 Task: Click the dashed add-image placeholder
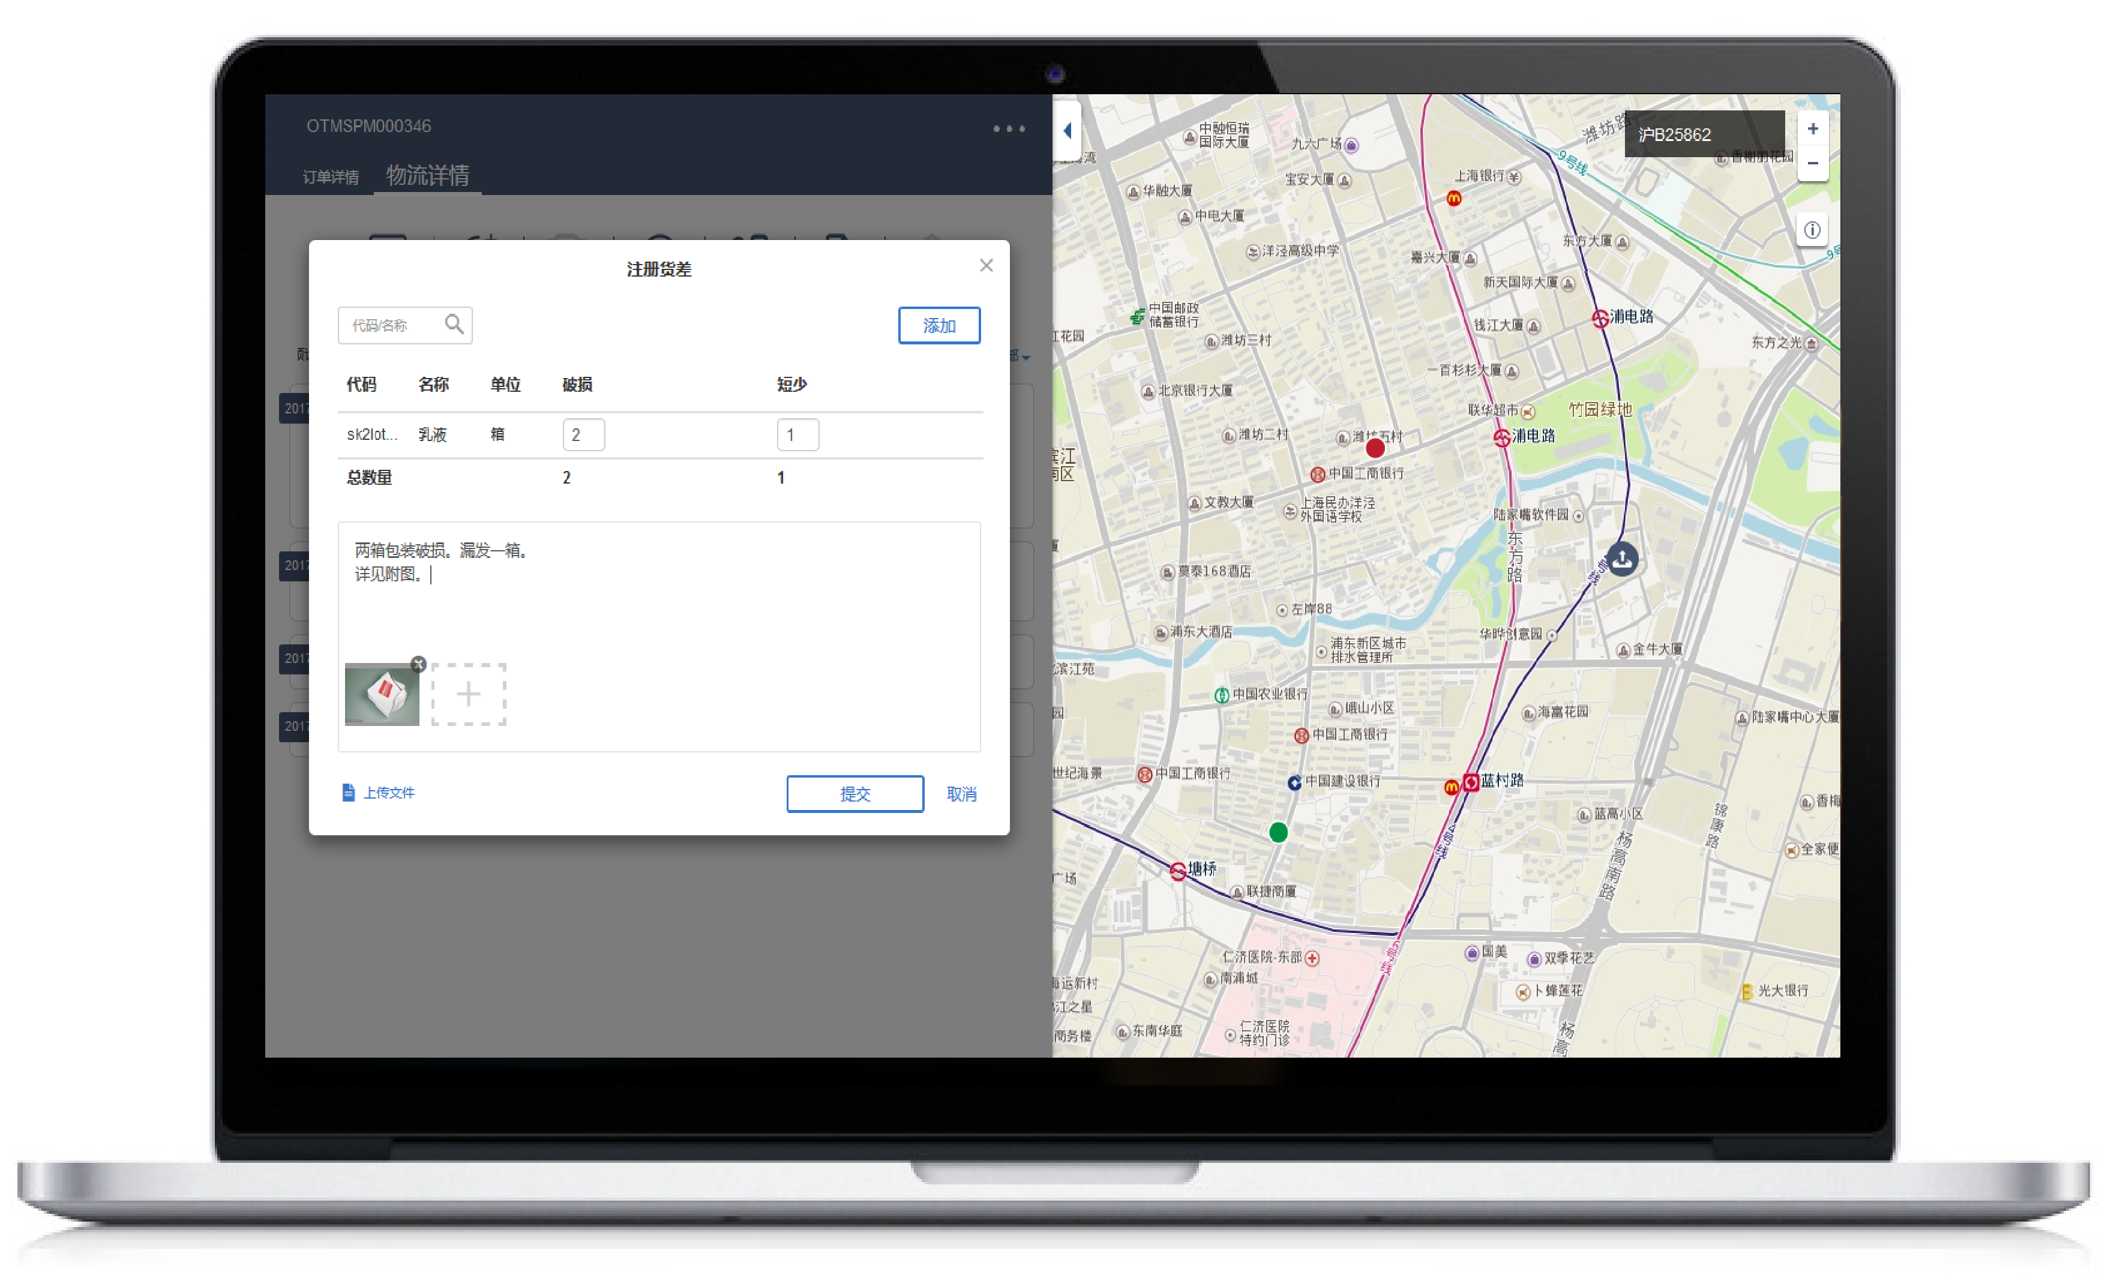click(x=468, y=694)
